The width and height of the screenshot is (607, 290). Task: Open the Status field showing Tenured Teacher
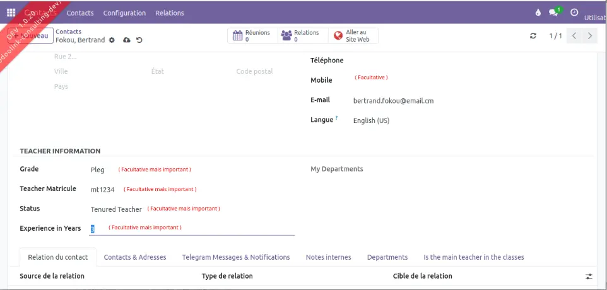[117, 209]
